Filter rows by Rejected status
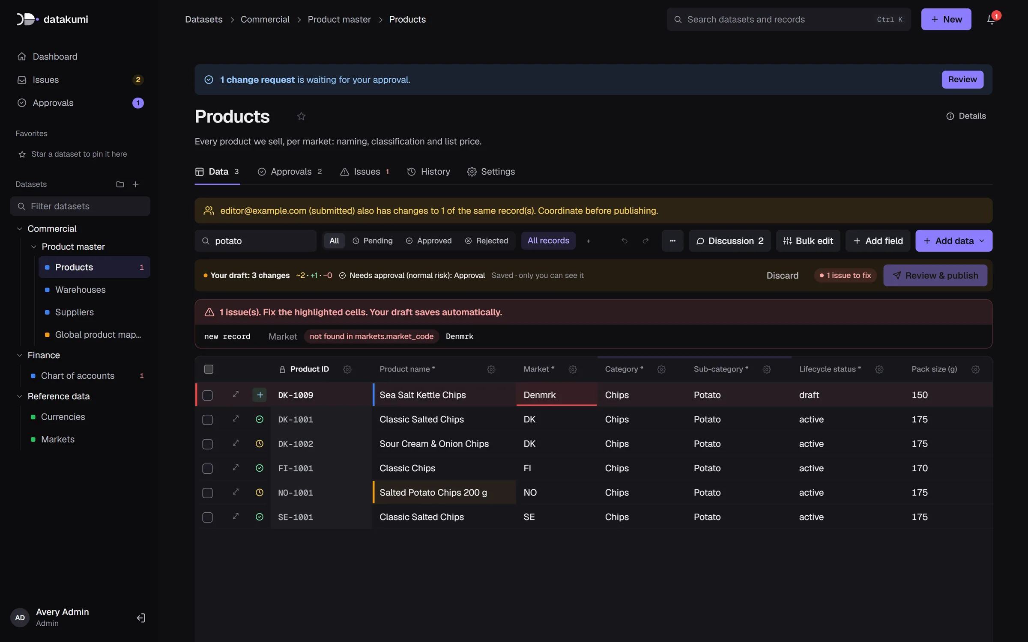Viewport: 1028px width, 642px height. [487, 241]
